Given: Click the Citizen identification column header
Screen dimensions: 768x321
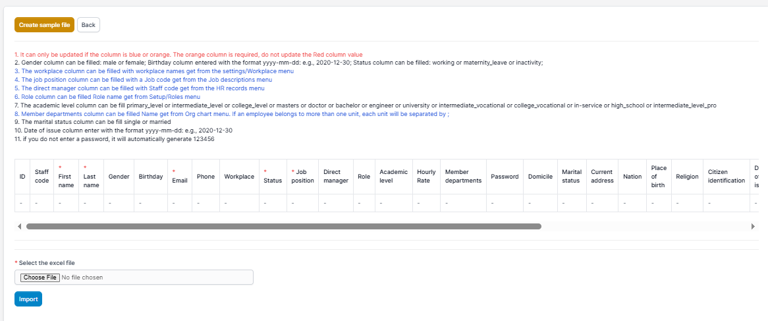Looking at the screenshot, I should tap(726, 177).
